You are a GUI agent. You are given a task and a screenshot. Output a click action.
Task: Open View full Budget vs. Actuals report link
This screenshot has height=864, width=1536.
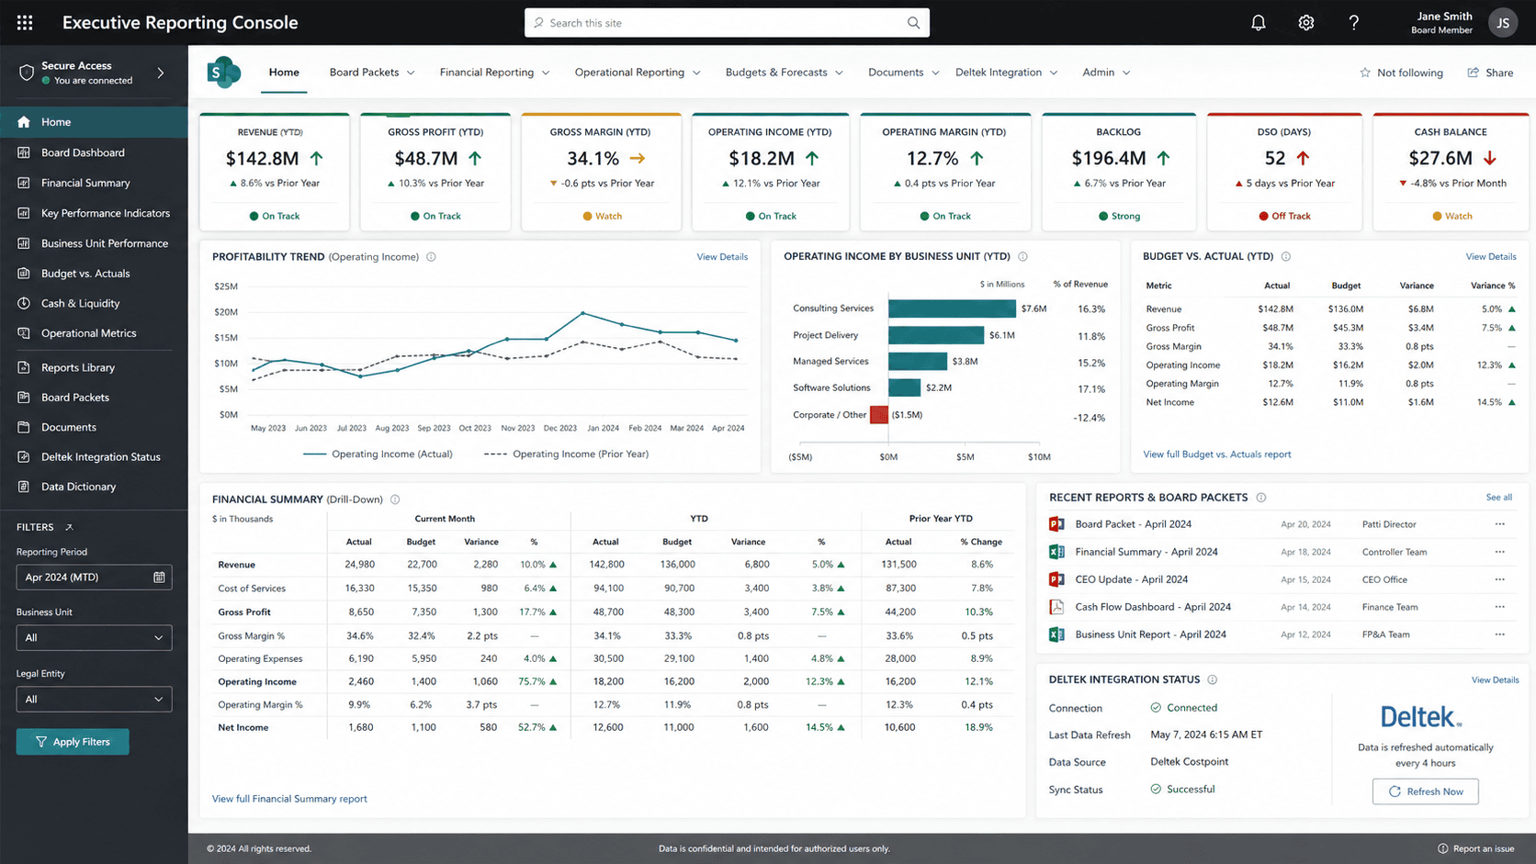pyautogui.click(x=1216, y=454)
